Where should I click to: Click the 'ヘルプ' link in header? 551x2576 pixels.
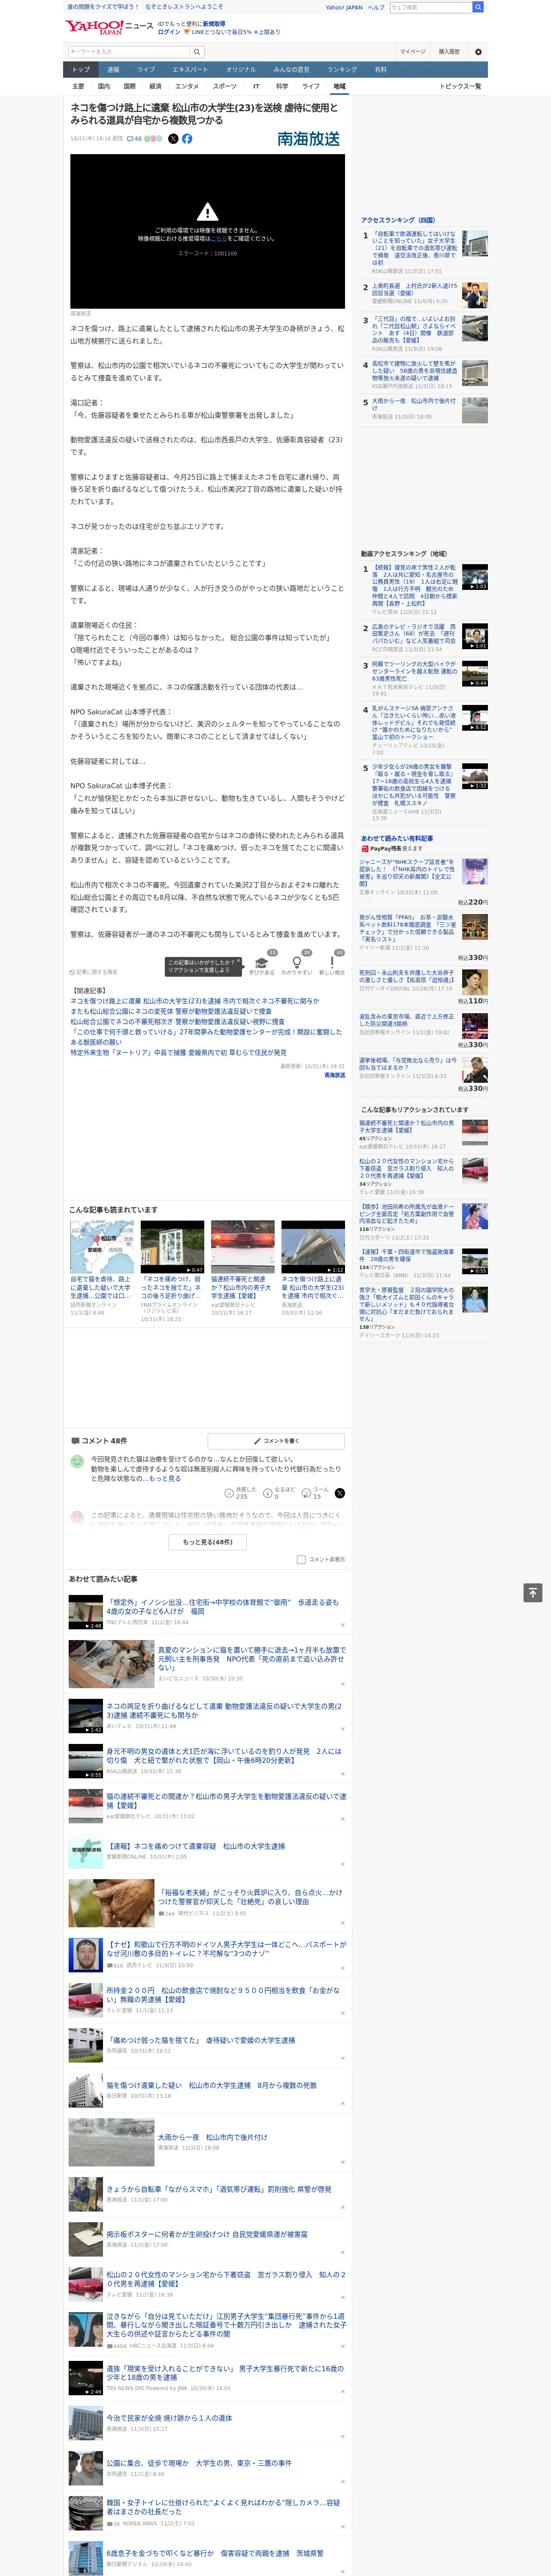point(376,7)
